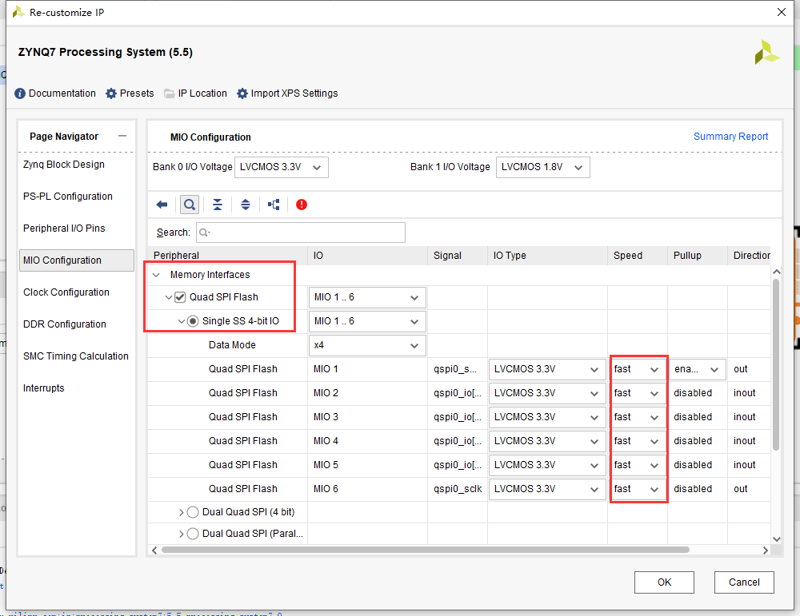Screen dimensions: 800x616
Task: Go to Zynq Block Design page
Action: coord(64,165)
